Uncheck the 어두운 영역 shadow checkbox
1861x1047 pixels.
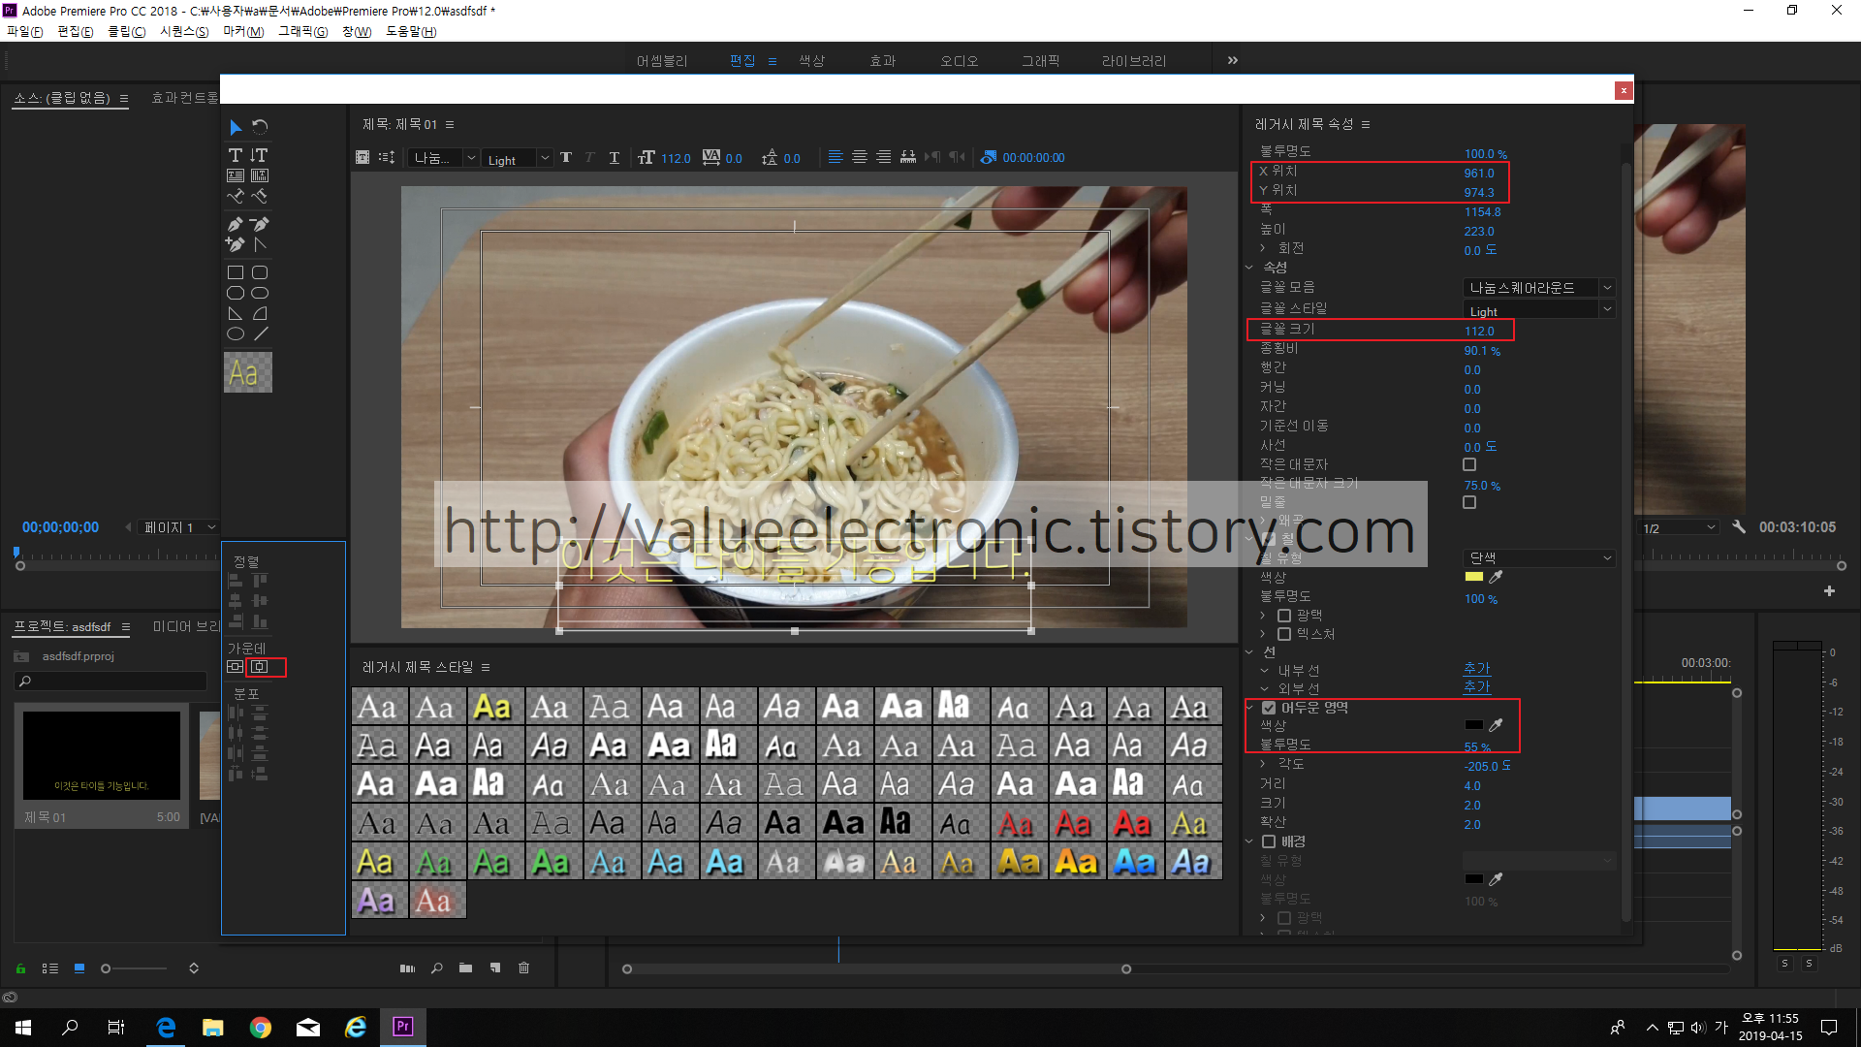point(1269,708)
